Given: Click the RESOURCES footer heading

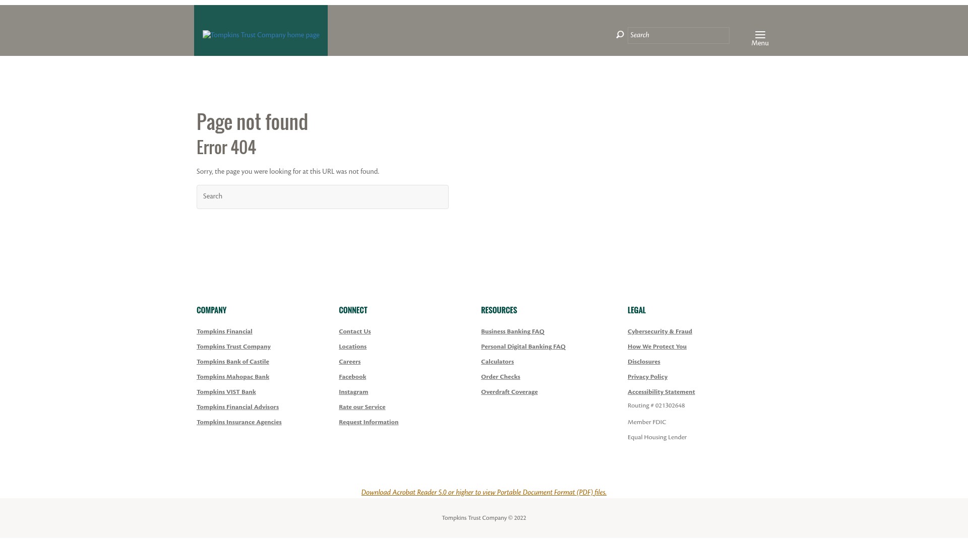Looking at the screenshot, I should (499, 310).
